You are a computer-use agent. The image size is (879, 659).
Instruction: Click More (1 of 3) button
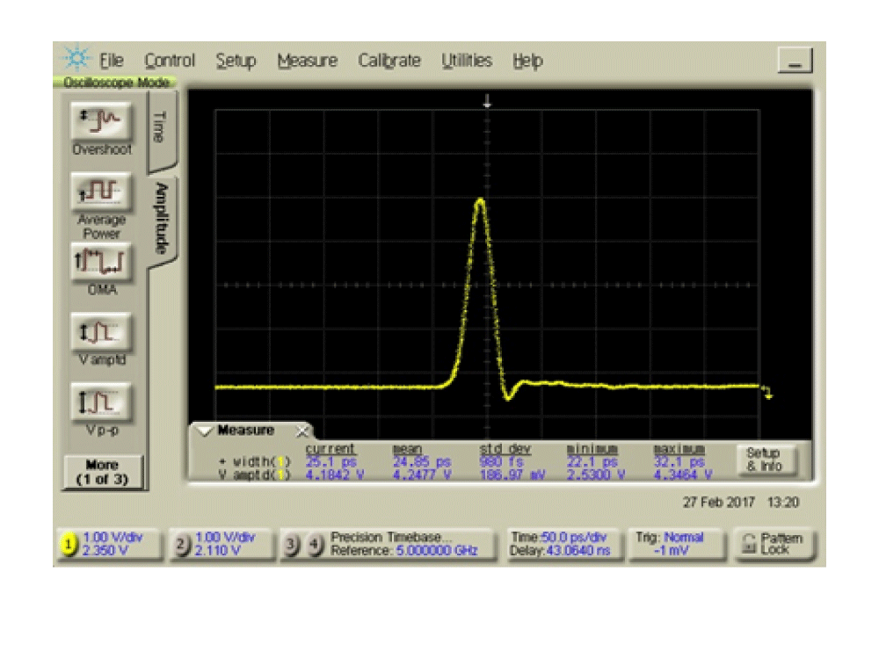pyautogui.click(x=103, y=472)
